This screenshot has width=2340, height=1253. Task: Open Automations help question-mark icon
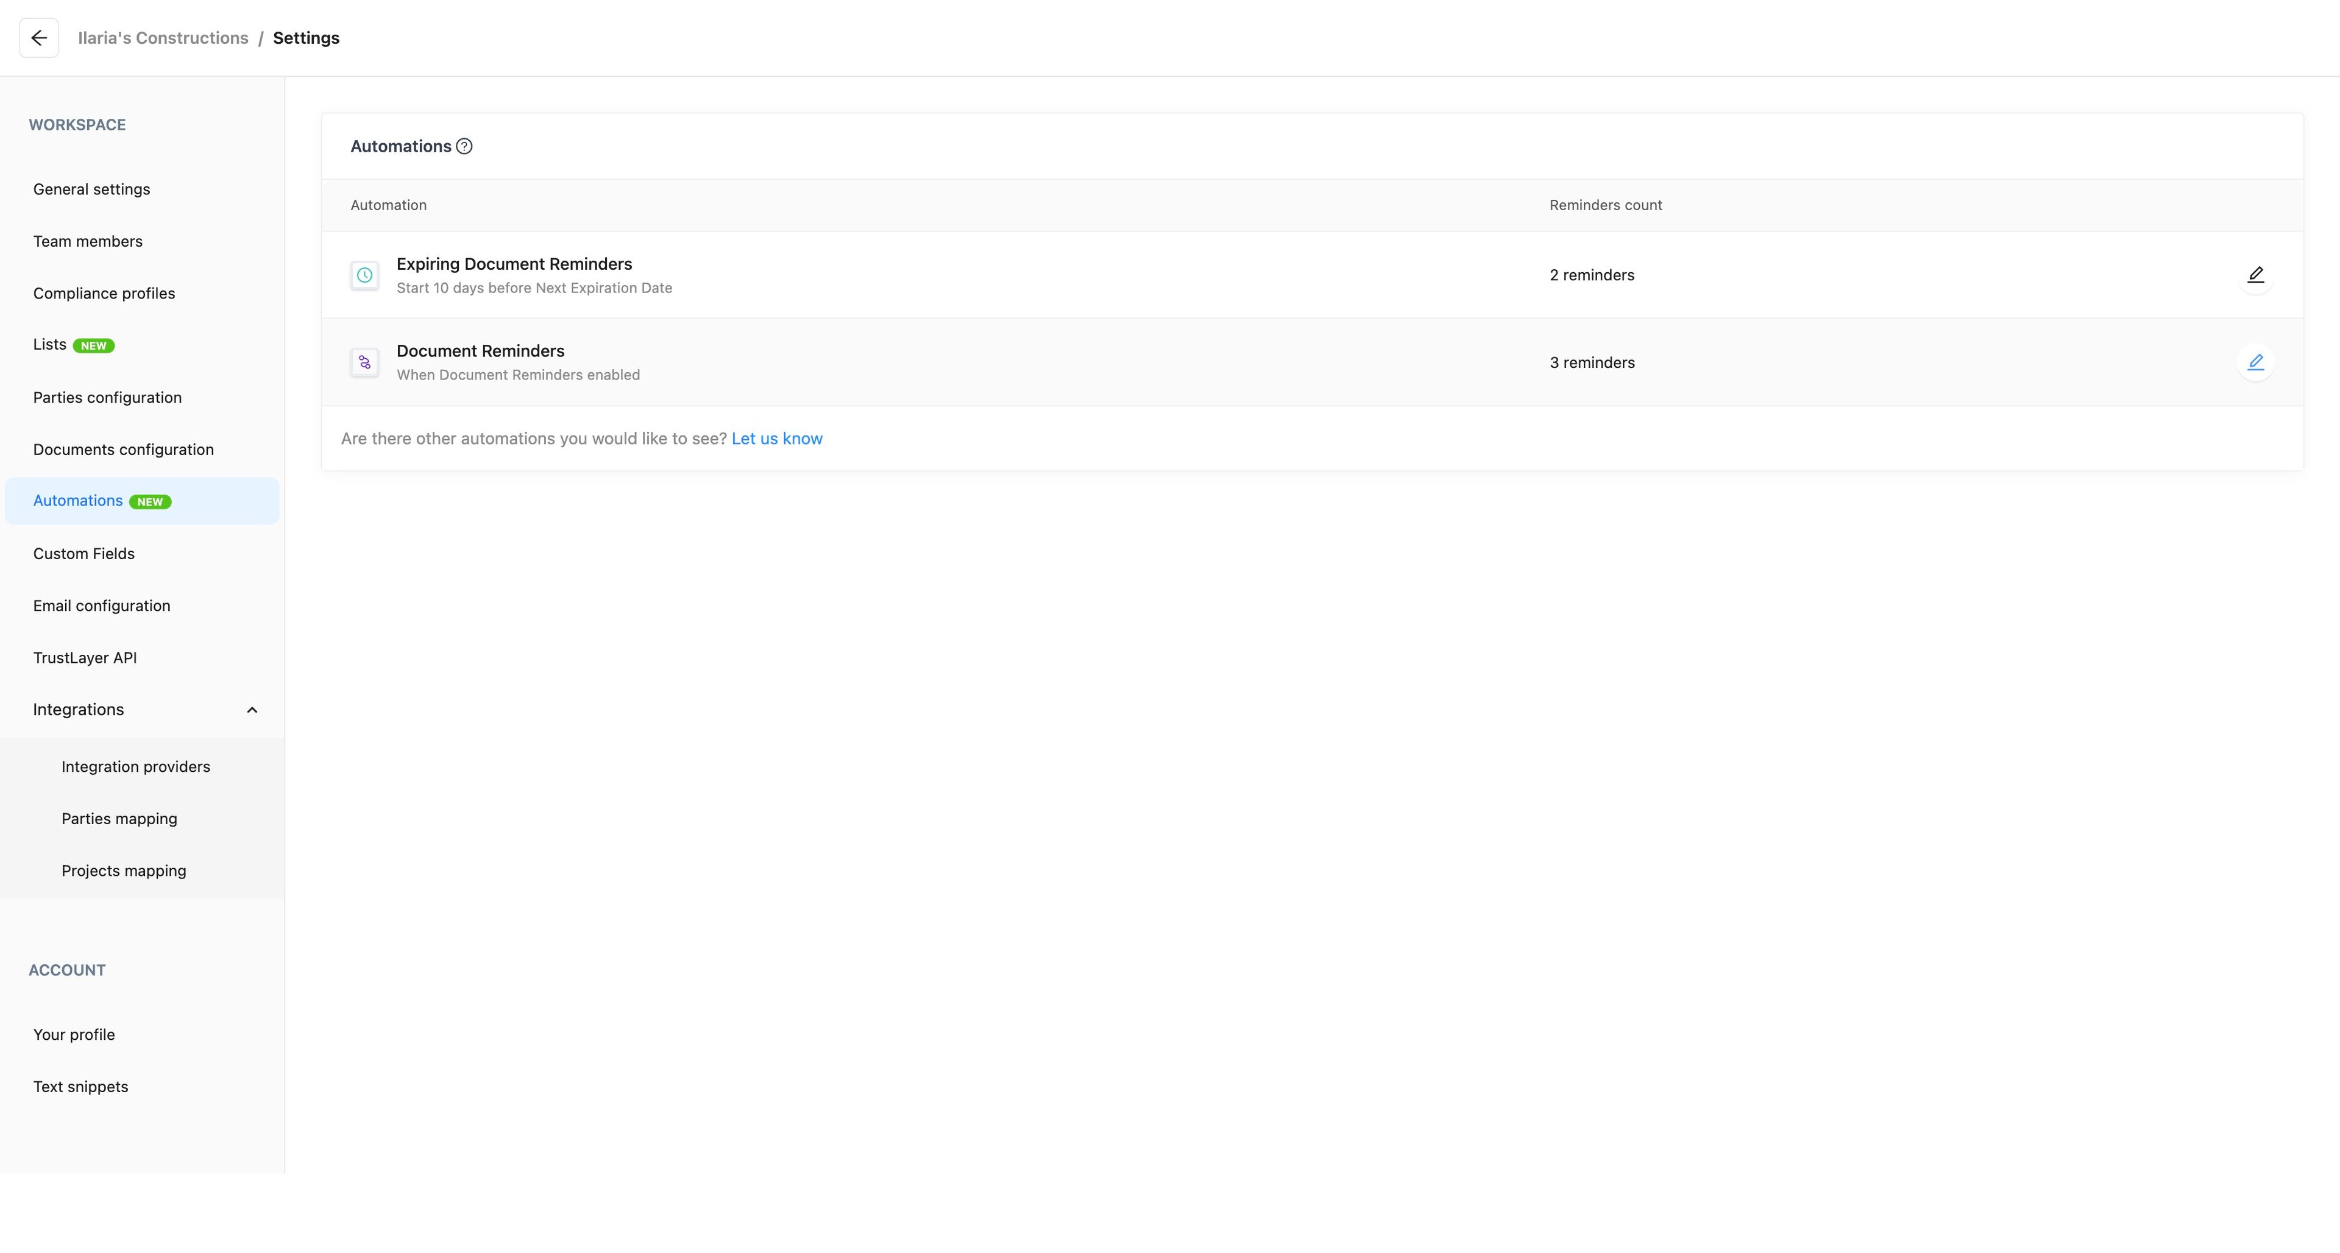[464, 146]
